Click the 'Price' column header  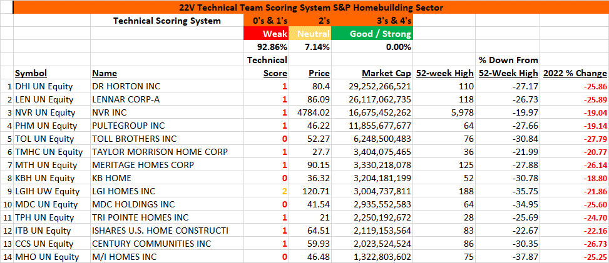point(310,73)
